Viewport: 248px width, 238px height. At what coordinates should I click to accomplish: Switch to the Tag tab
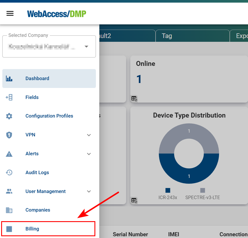[167, 36]
